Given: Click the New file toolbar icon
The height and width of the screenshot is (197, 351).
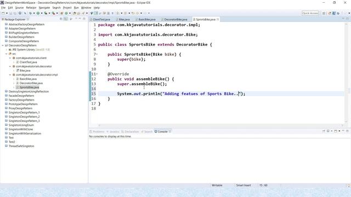Looking at the screenshot, I should click(x=3, y=13).
